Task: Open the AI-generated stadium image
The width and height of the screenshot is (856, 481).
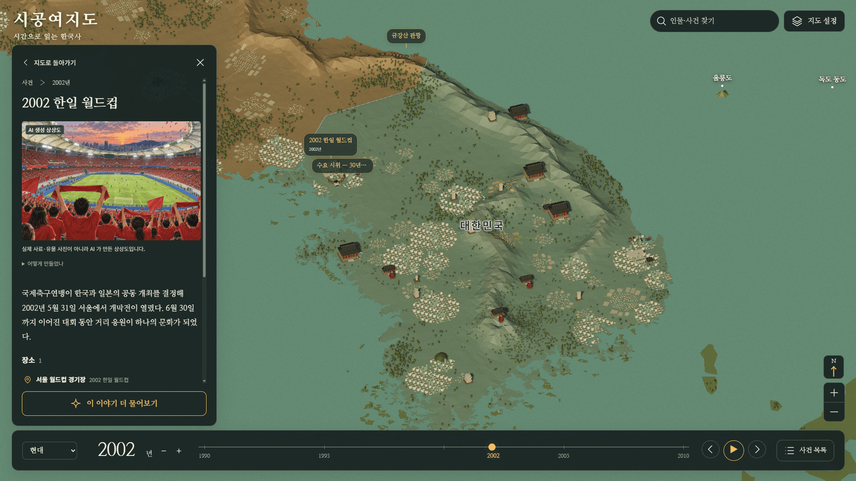Action: tap(111, 181)
